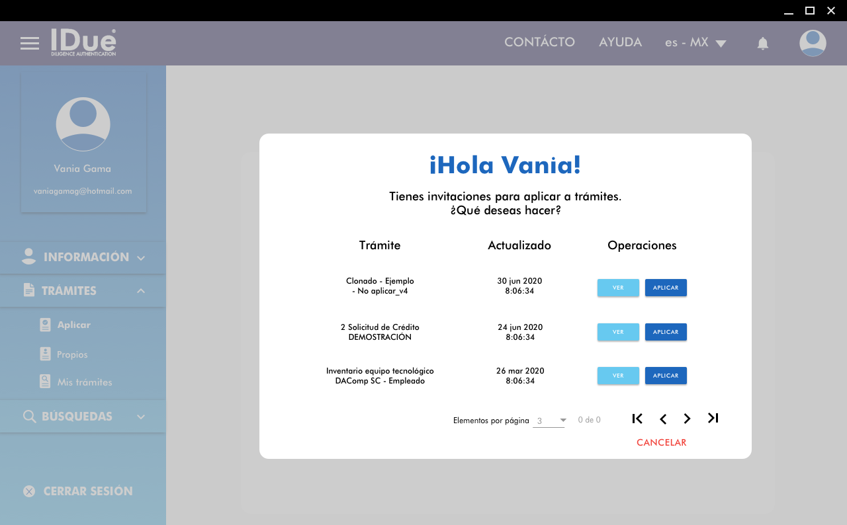Open the es - MX language dropdown
Screen dimensions: 847x525
[695, 43]
